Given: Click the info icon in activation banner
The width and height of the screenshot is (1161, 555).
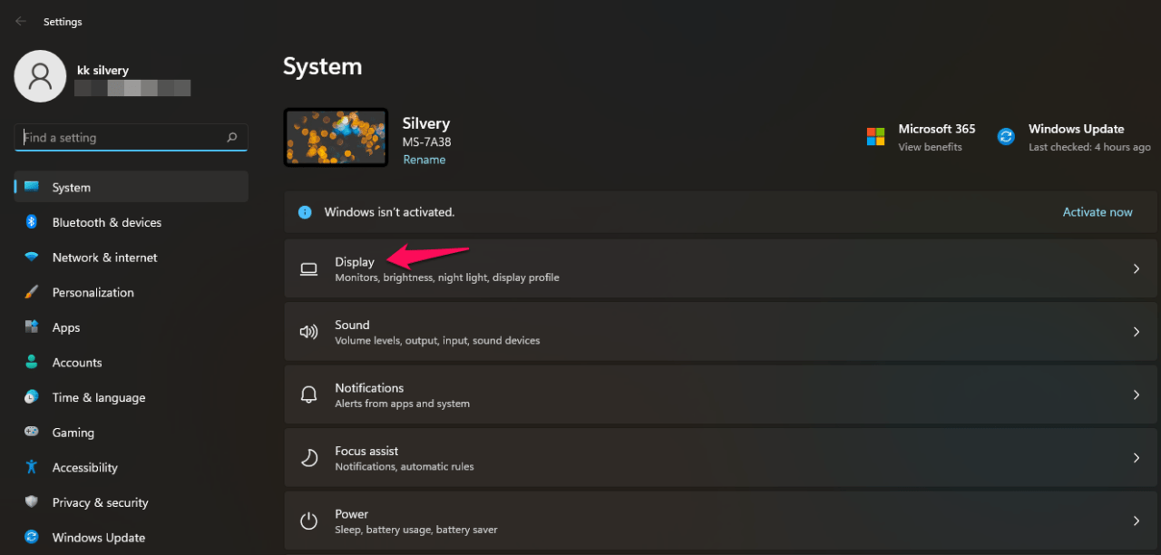Looking at the screenshot, I should click(306, 212).
